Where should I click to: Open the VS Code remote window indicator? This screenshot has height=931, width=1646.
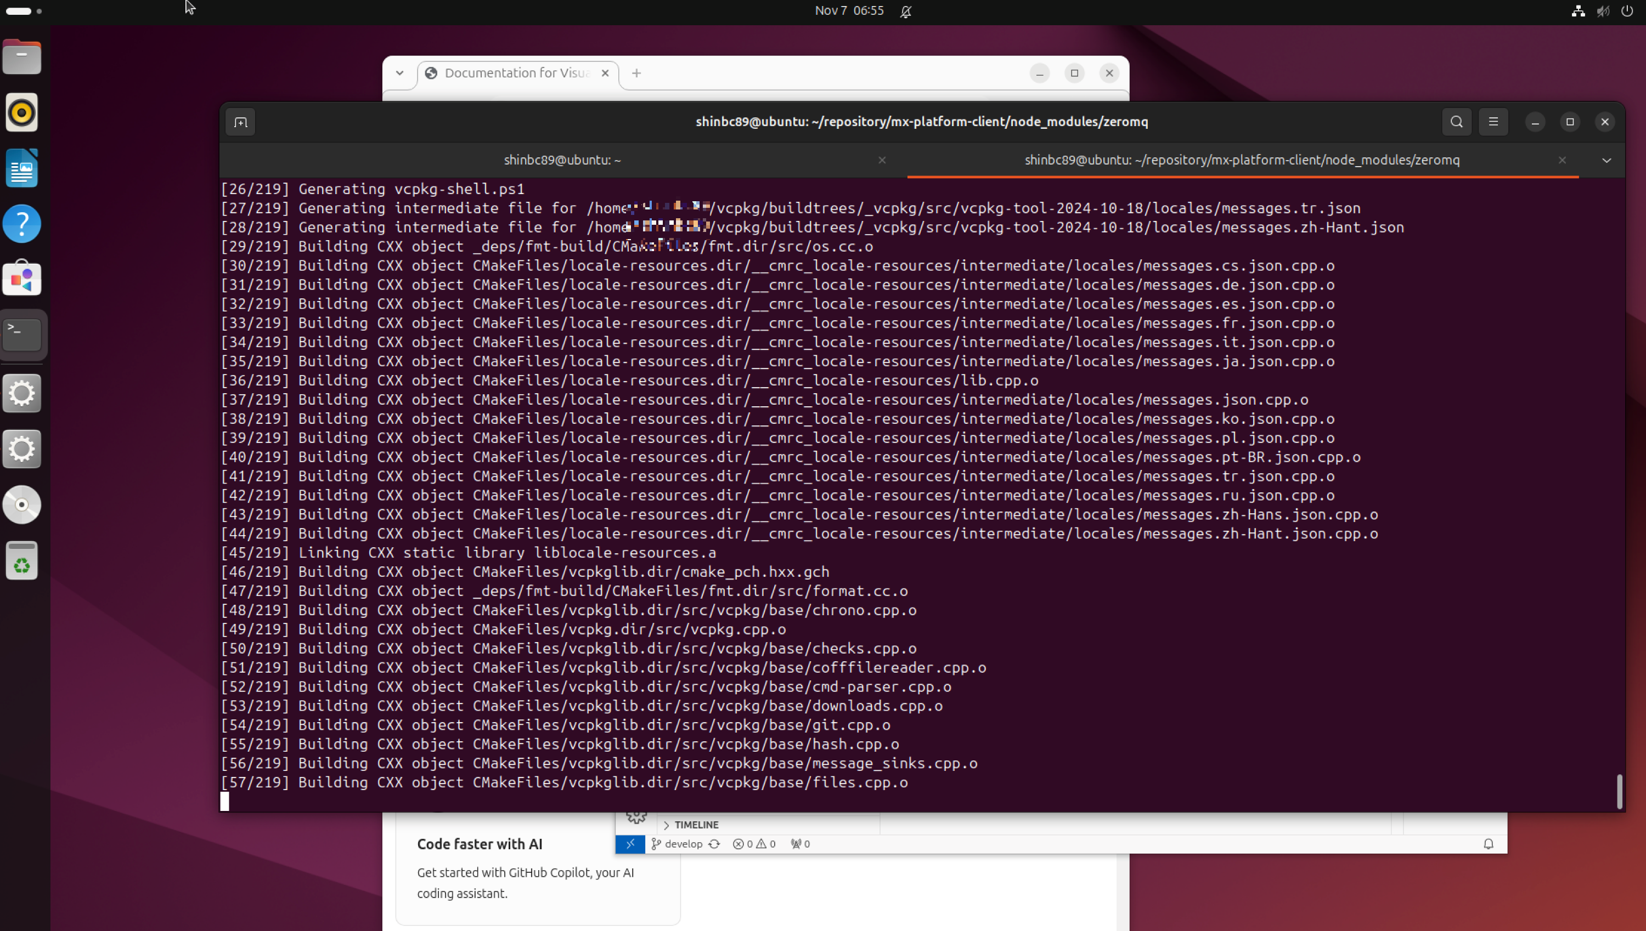(630, 844)
